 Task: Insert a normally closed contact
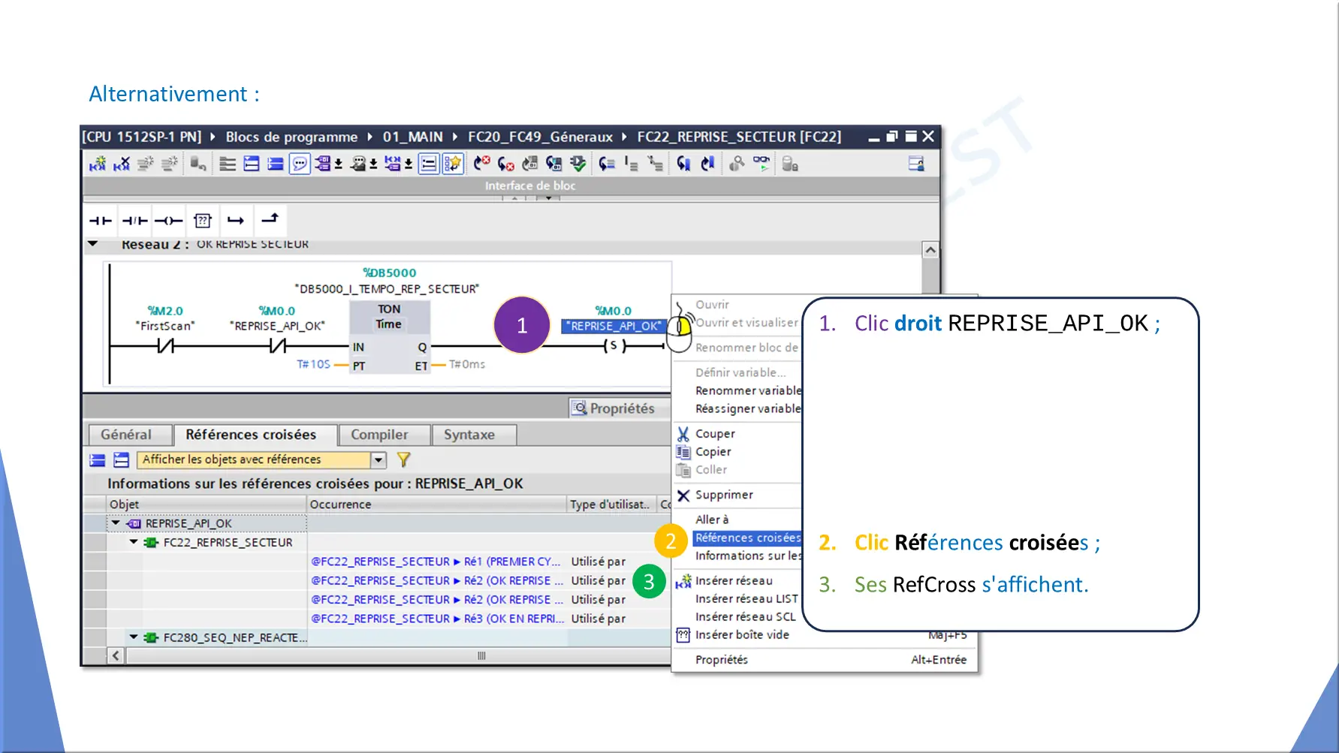[x=134, y=220]
